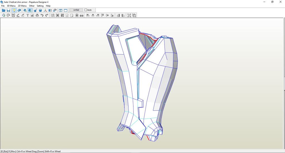Align selected parts to right
285x153 pixels.
(x=98, y=15)
